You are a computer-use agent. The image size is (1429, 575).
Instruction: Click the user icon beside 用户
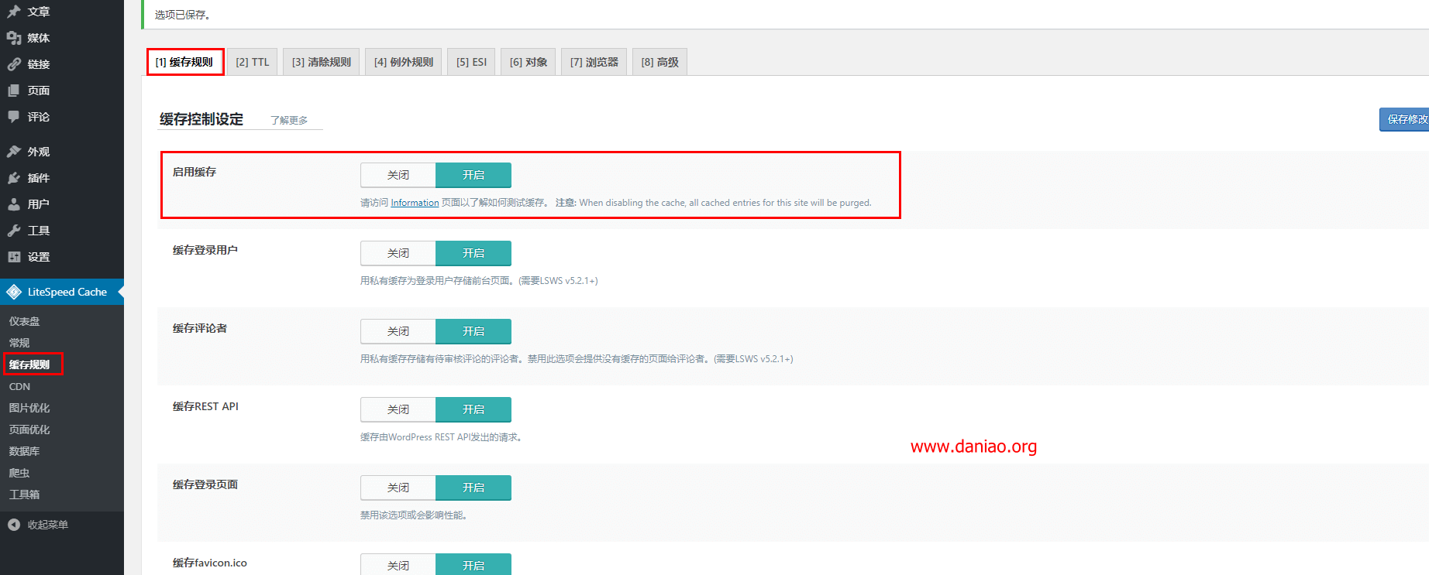[14, 204]
